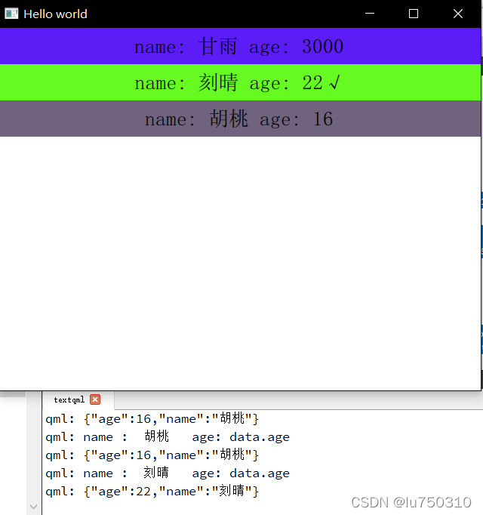Switch to the textqml output tab
This screenshot has width=483, height=515.
click(x=69, y=399)
